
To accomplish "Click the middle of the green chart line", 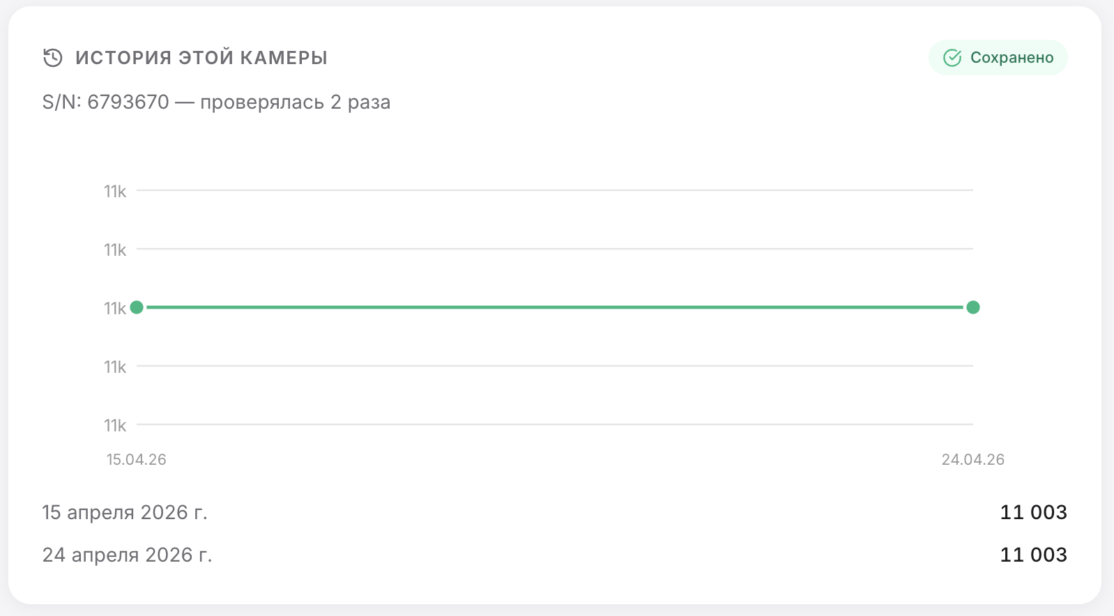I will 555,307.
